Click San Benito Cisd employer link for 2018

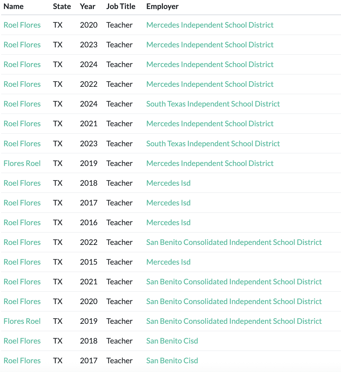[172, 341]
